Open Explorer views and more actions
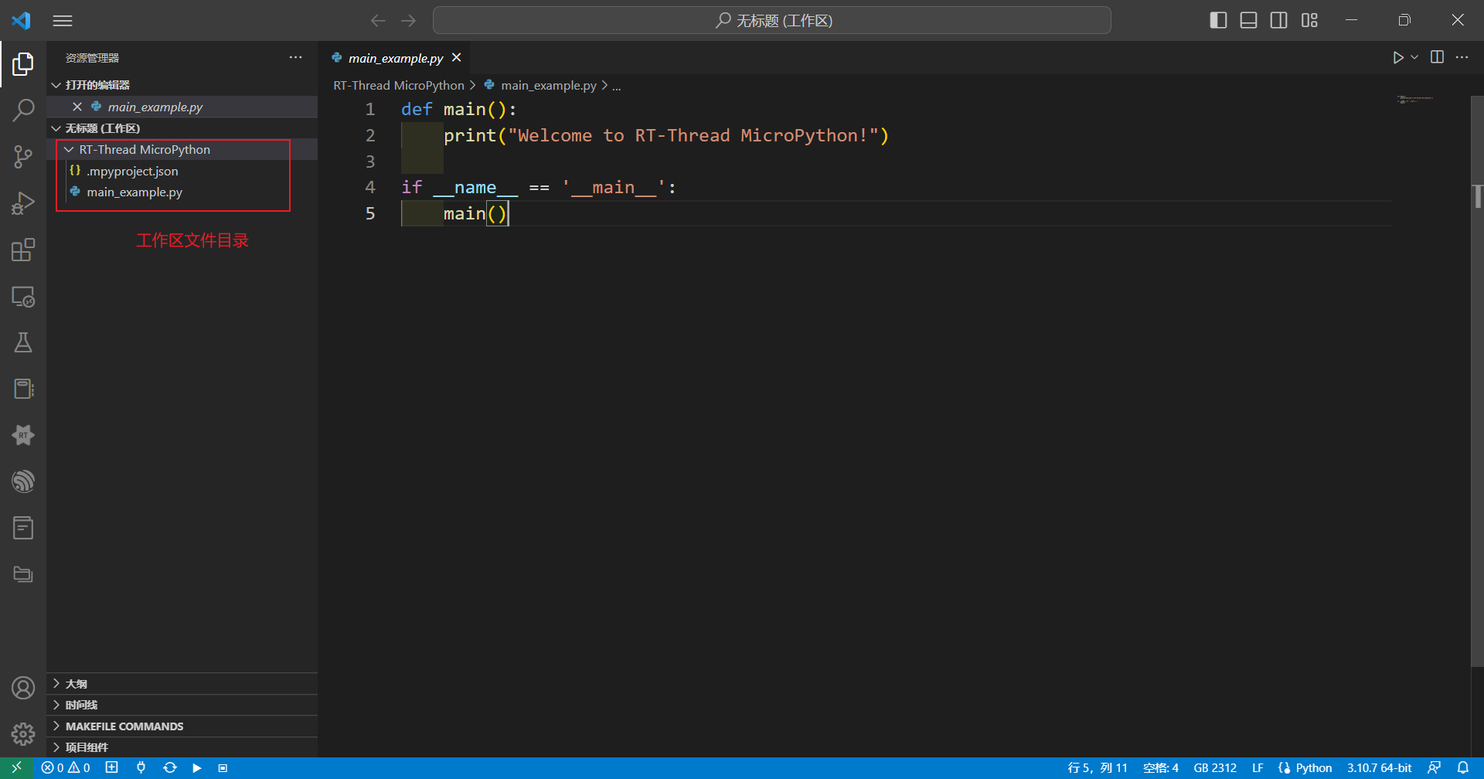 (x=296, y=57)
